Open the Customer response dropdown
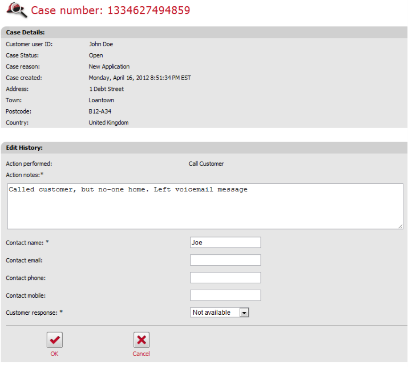The width and height of the screenshot is (408, 367). click(220, 312)
